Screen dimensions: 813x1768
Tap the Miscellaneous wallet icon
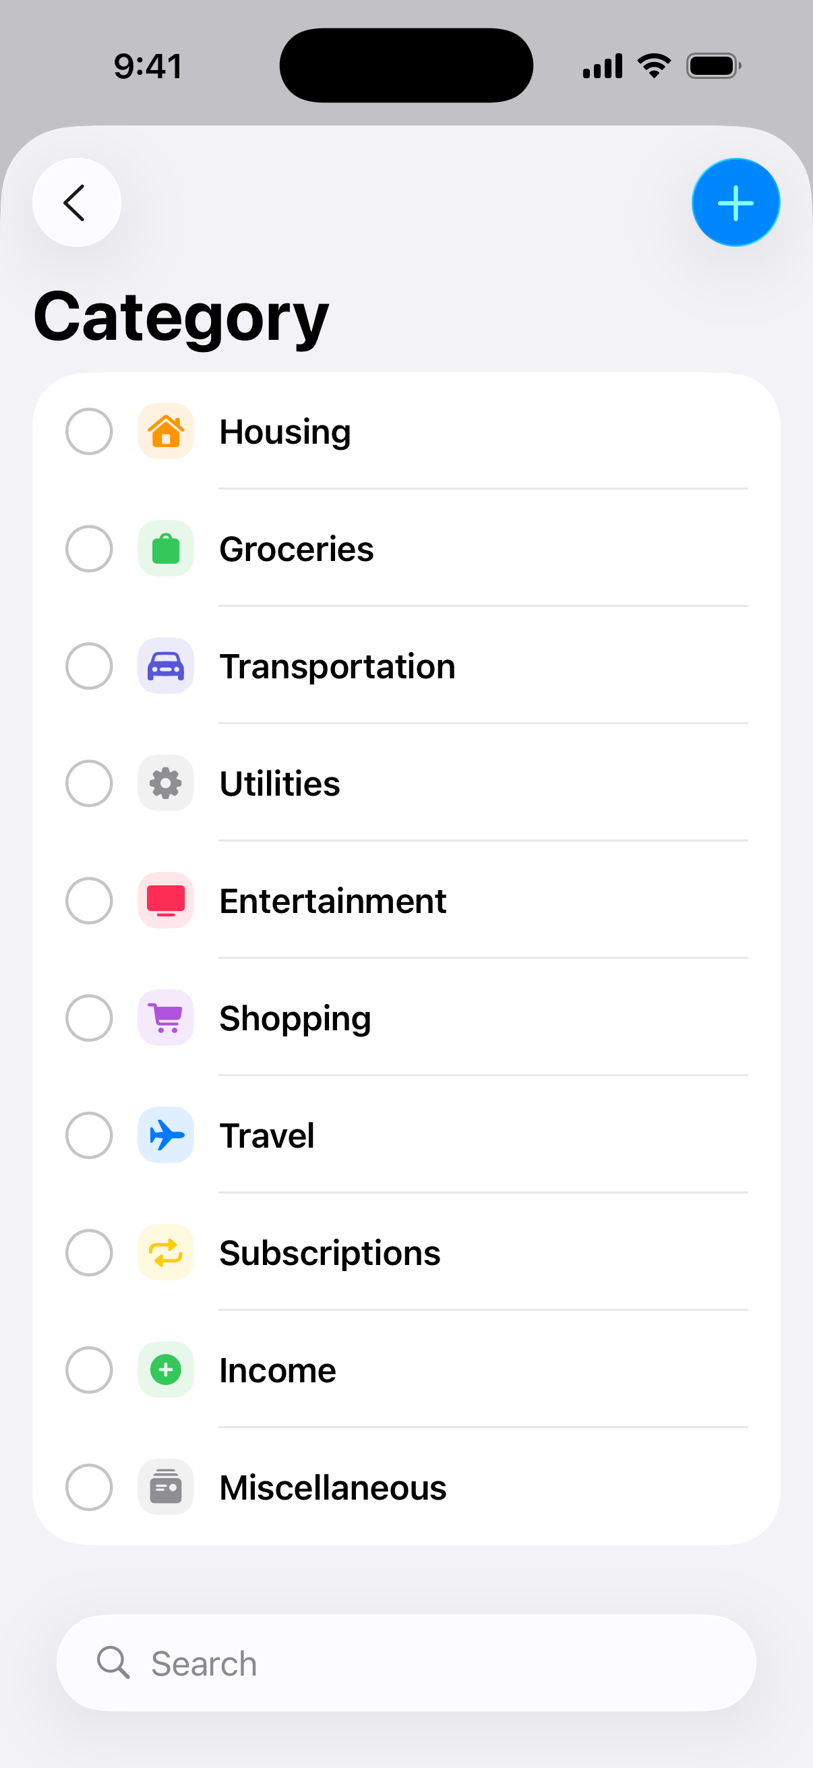point(165,1487)
